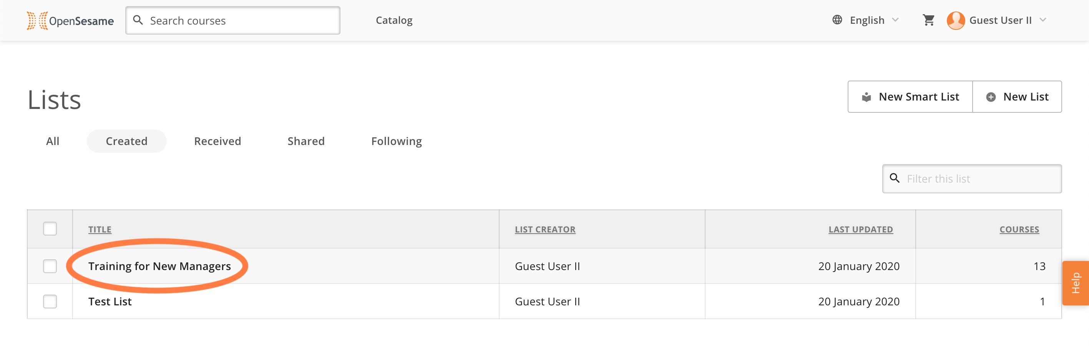
Task: Click the search courses magnifier icon
Action: (138, 20)
